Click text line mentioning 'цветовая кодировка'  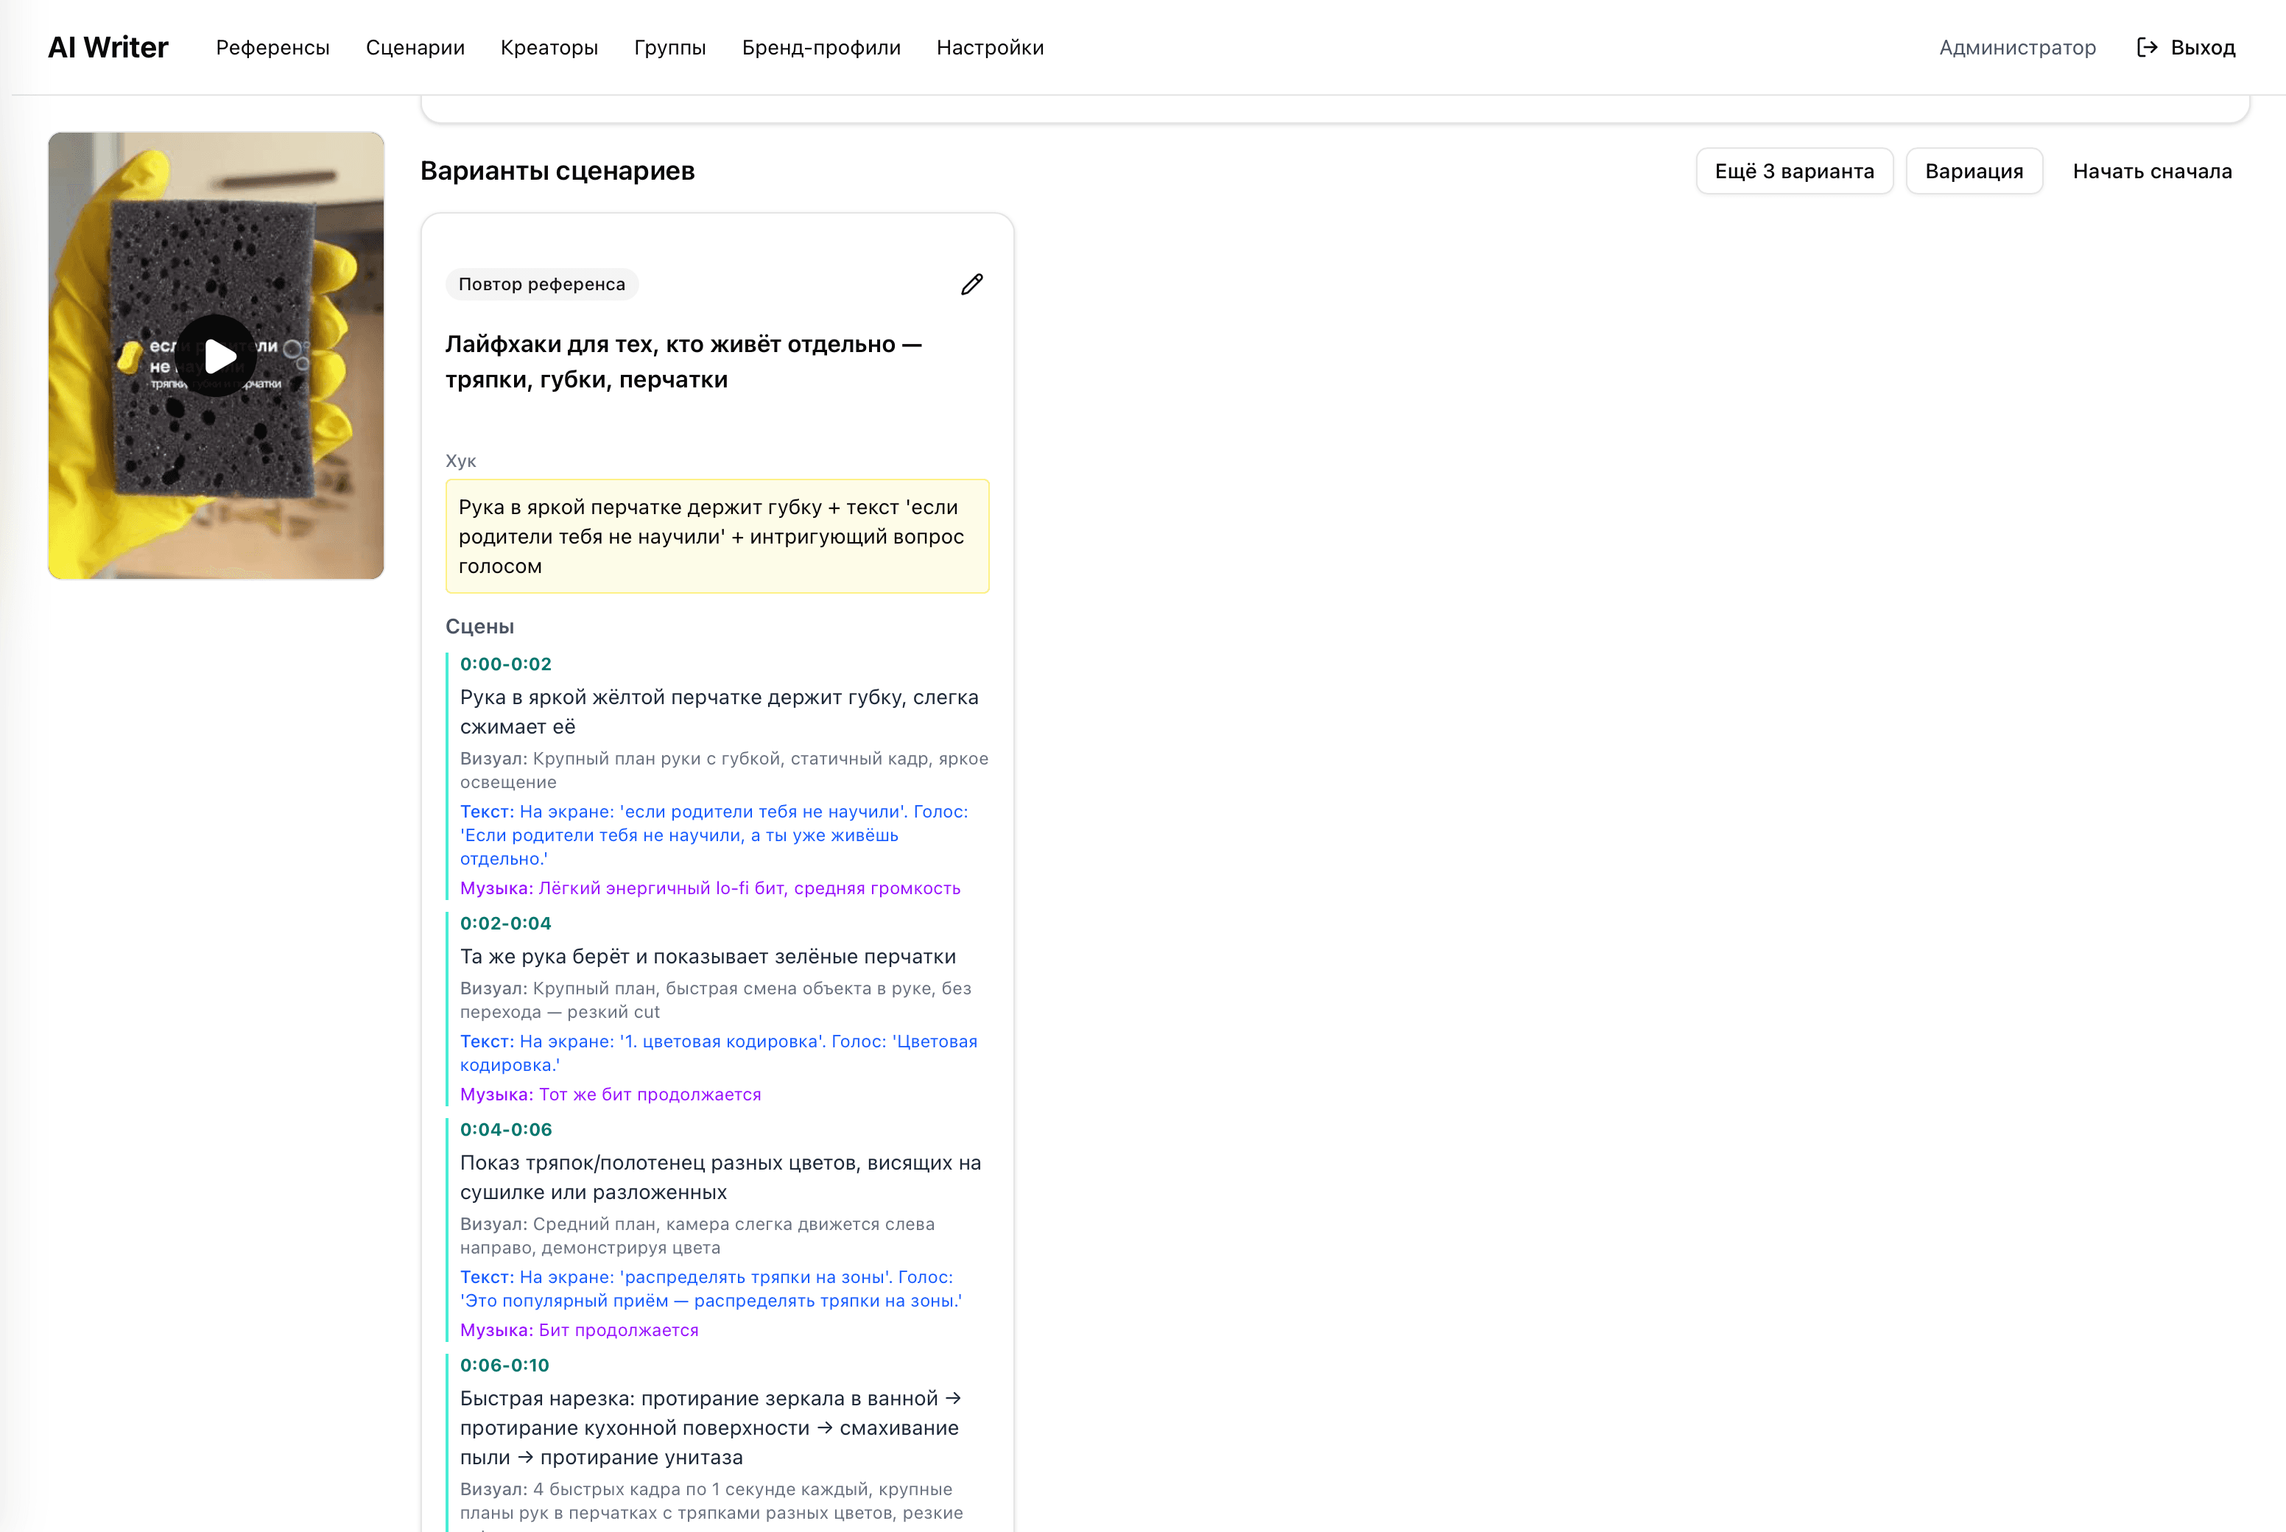coord(719,1053)
